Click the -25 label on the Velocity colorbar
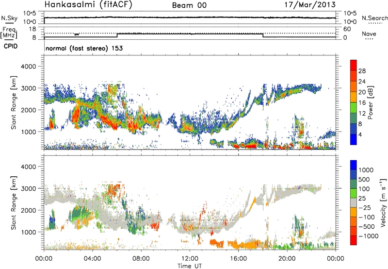This screenshot has width=388, height=269. [x=365, y=207]
